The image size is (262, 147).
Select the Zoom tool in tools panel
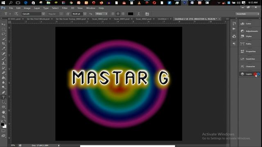point(4,117)
